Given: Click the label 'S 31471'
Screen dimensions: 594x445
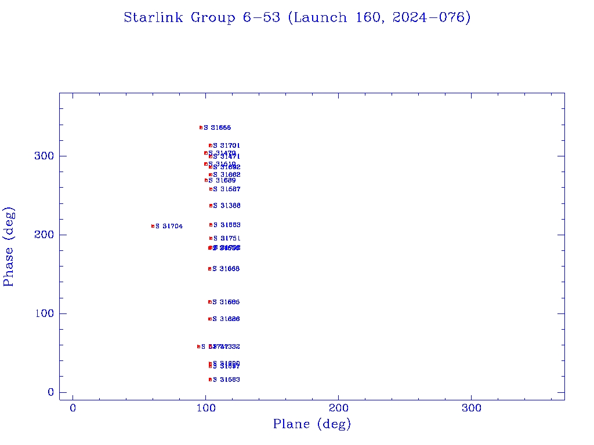Looking at the screenshot, I should (x=227, y=156).
